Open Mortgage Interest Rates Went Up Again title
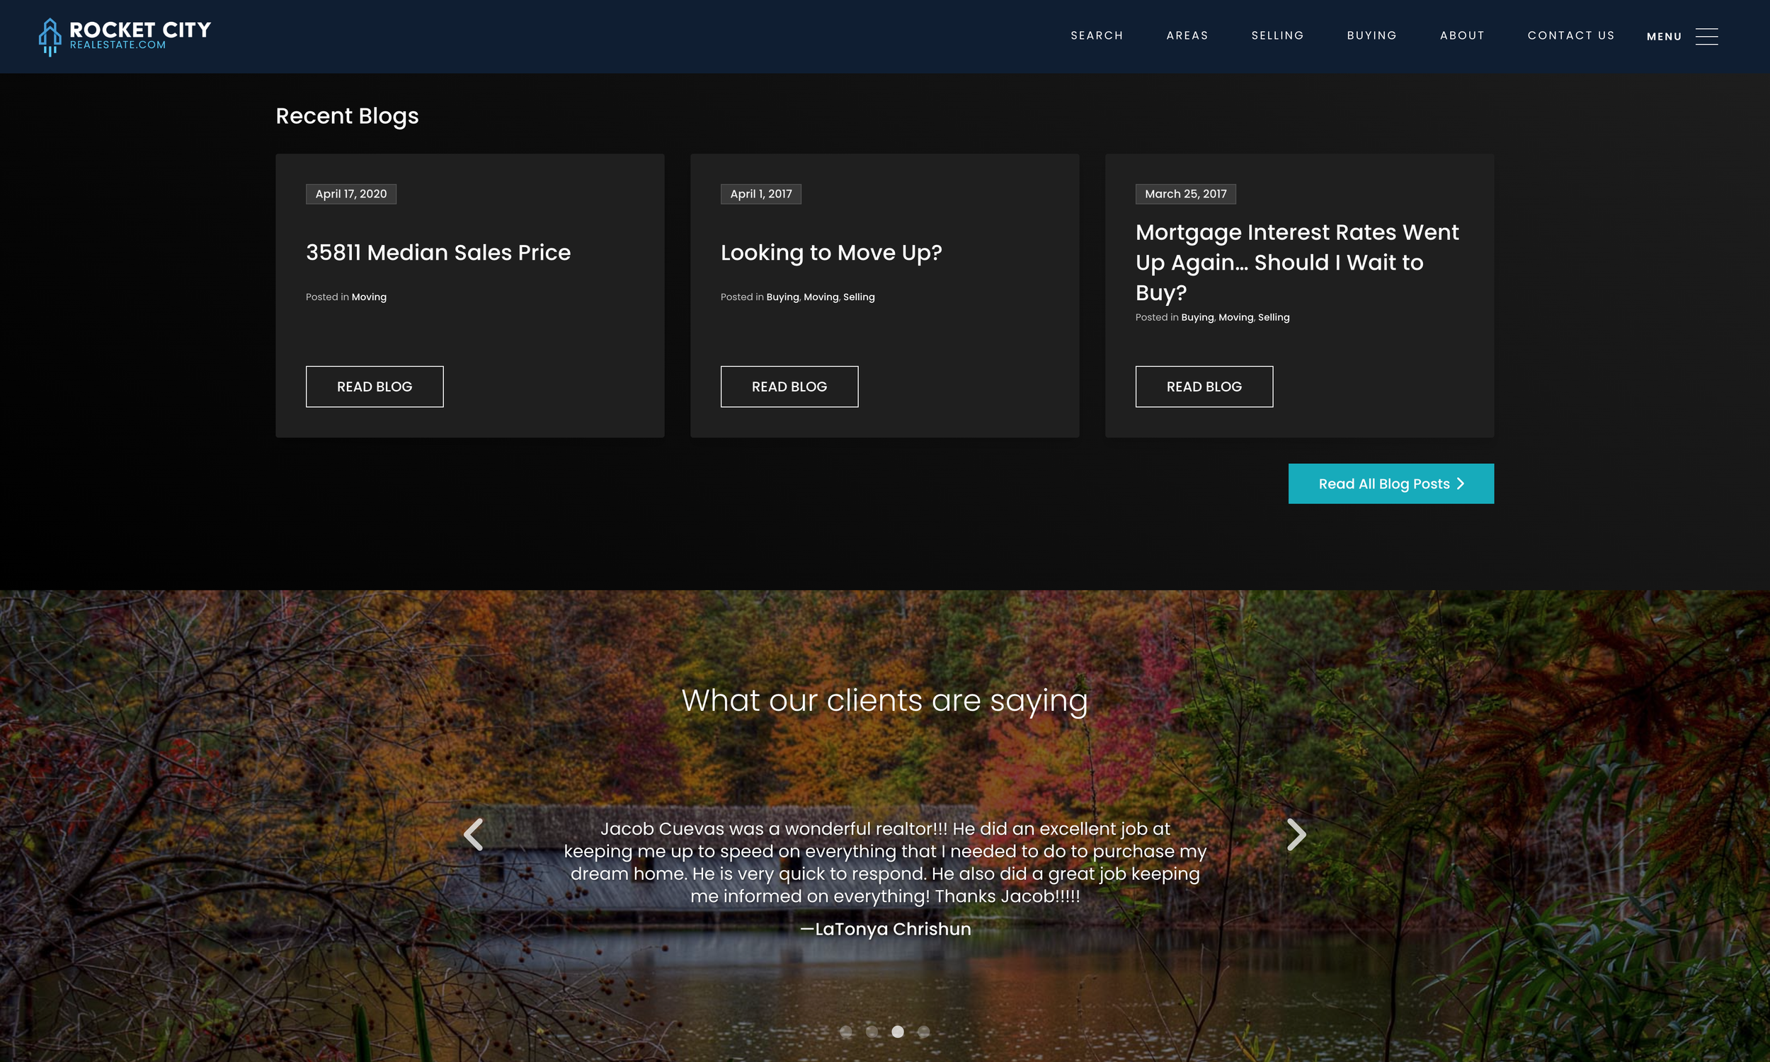Image resolution: width=1770 pixels, height=1062 pixels. point(1297,263)
